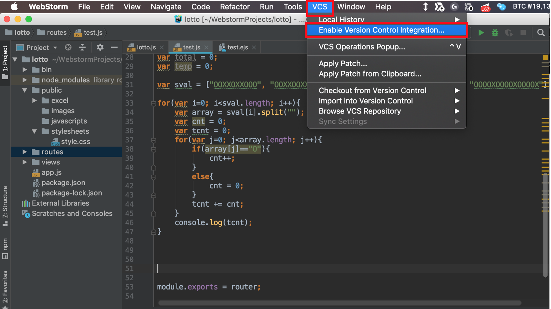Toggle fold marker at line 37
551x309 pixels.
click(153, 140)
